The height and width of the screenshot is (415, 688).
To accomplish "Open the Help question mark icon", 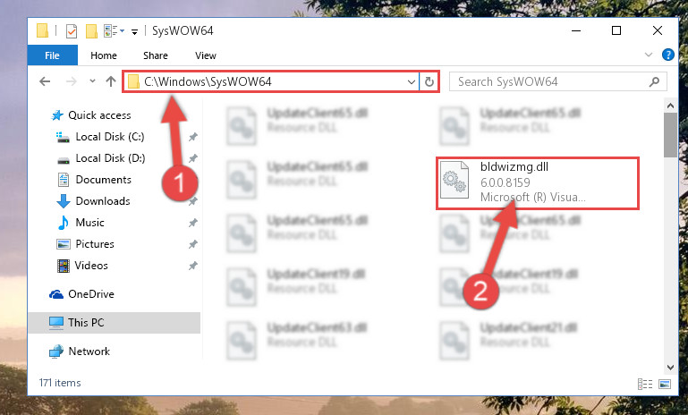I will pos(667,55).
